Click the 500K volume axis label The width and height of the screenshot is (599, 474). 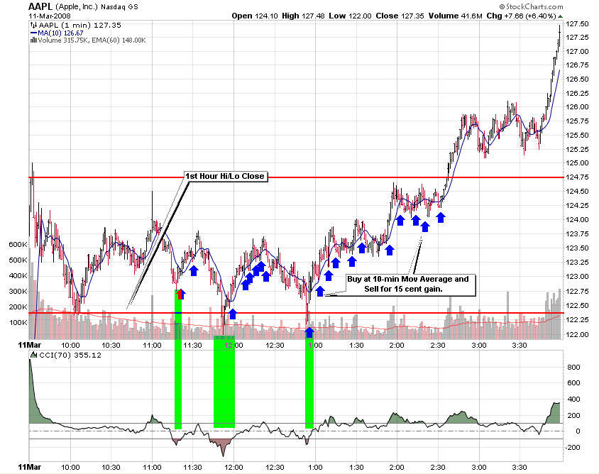coord(18,260)
